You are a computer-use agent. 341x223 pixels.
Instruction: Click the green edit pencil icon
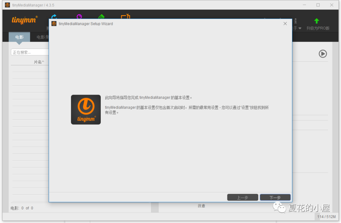(101, 16)
